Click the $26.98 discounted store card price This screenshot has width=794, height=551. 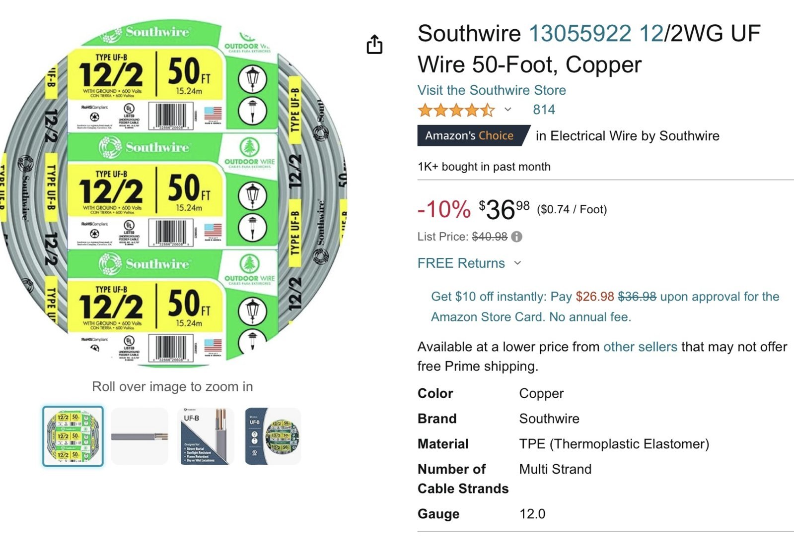[x=595, y=297]
